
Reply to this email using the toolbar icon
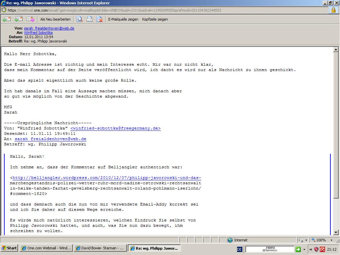point(7,19)
